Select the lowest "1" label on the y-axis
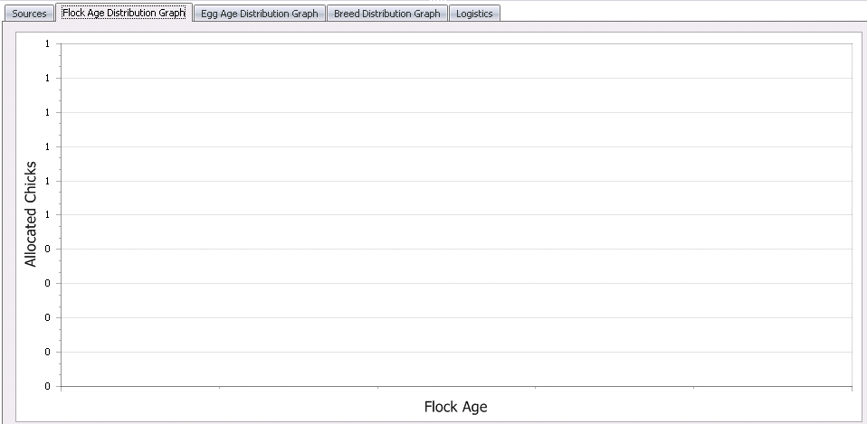Viewport: 867px width, 424px height. tap(46, 214)
